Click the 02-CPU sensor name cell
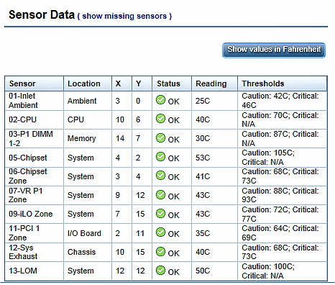 pos(34,119)
